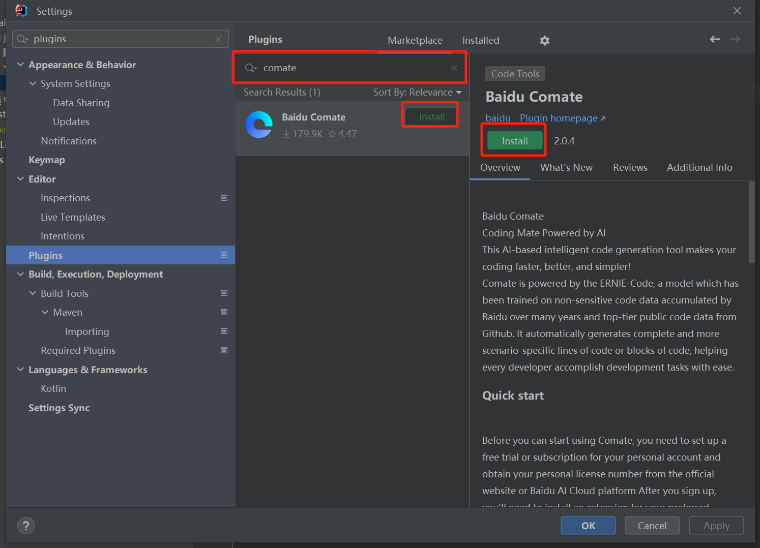Go back with the left arrow
The image size is (760, 548).
click(x=715, y=39)
